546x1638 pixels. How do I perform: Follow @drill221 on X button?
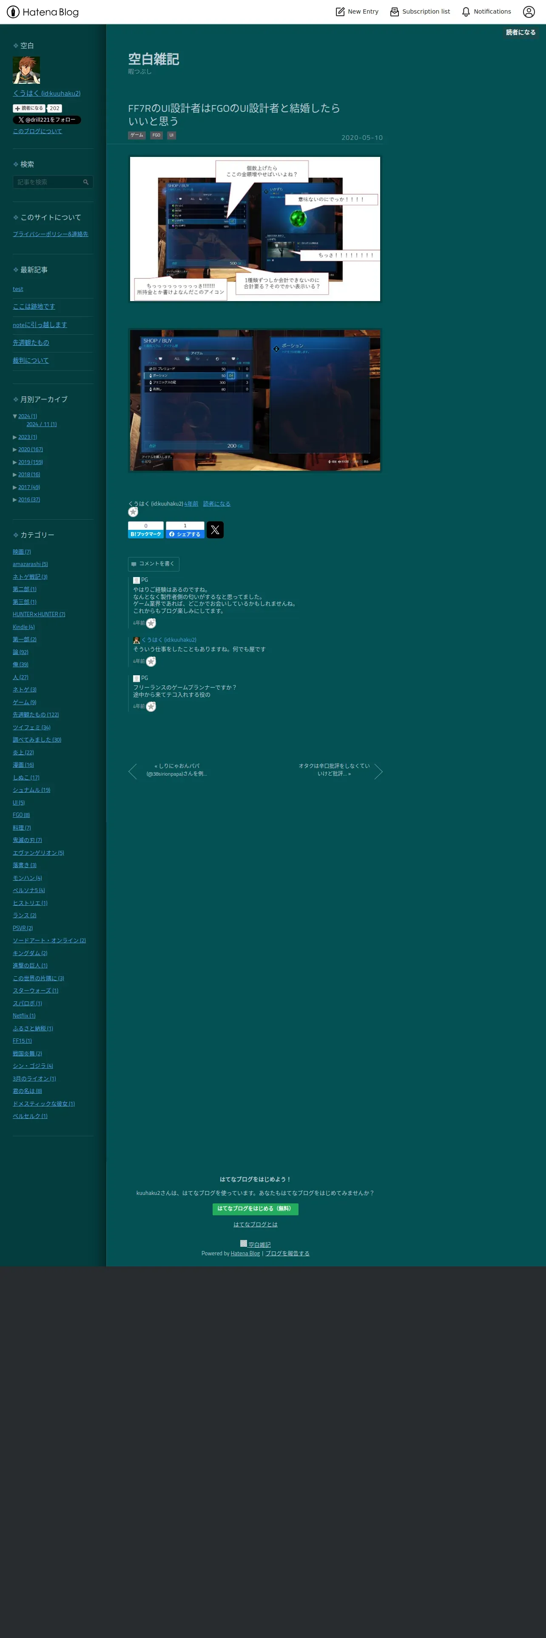[x=47, y=119]
